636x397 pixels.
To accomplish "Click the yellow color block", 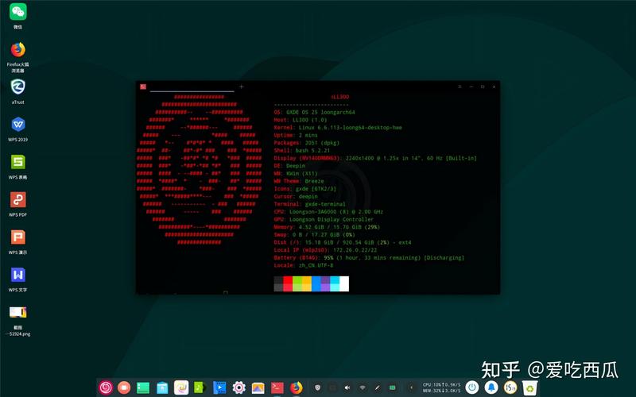I will 306,283.
